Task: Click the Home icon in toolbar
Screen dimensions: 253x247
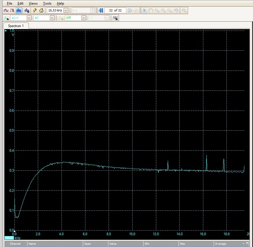Action: pos(41,10)
